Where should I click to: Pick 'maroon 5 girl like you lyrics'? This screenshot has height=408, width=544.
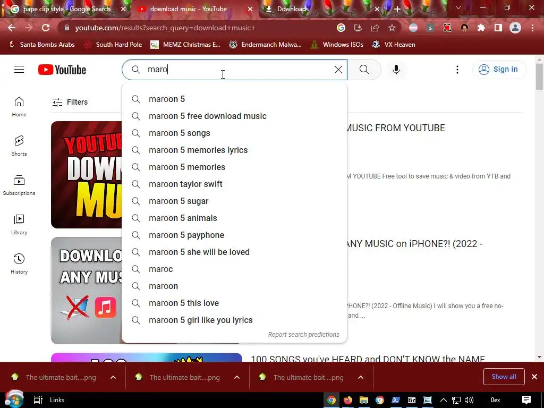tap(234, 320)
